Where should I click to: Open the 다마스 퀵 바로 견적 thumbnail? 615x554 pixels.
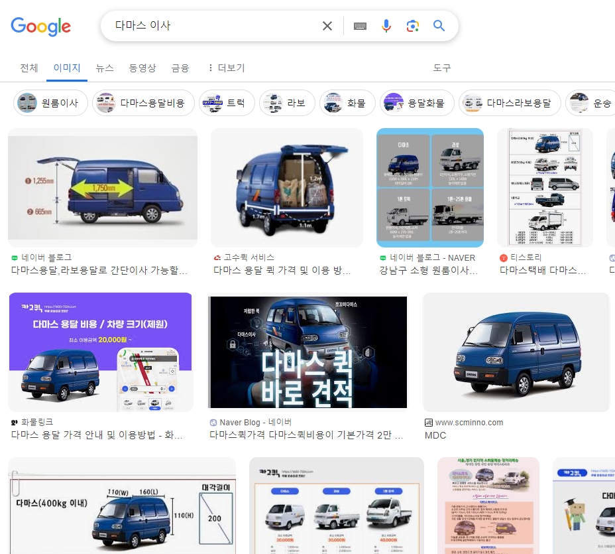click(x=307, y=352)
